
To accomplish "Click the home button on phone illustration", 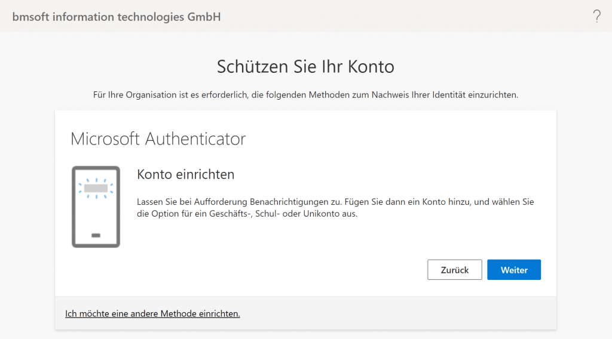I will (x=96, y=235).
